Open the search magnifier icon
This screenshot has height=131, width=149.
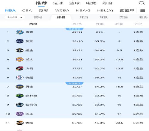[x=142, y=3]
